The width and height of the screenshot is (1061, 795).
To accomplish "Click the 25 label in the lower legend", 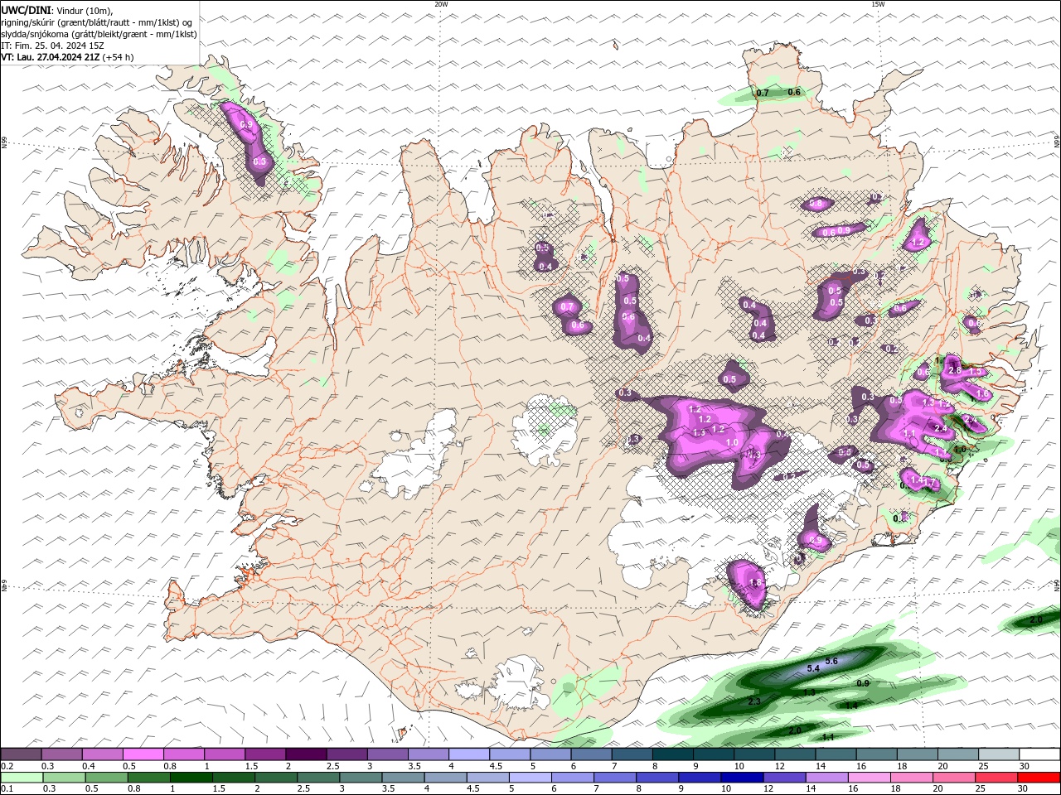I will [x=981, y=789].
